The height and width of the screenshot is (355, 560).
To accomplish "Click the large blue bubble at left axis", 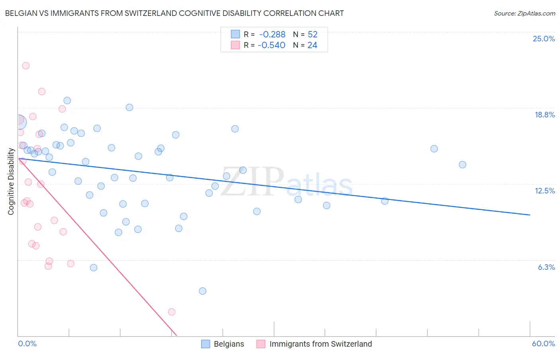I will 19,122.
